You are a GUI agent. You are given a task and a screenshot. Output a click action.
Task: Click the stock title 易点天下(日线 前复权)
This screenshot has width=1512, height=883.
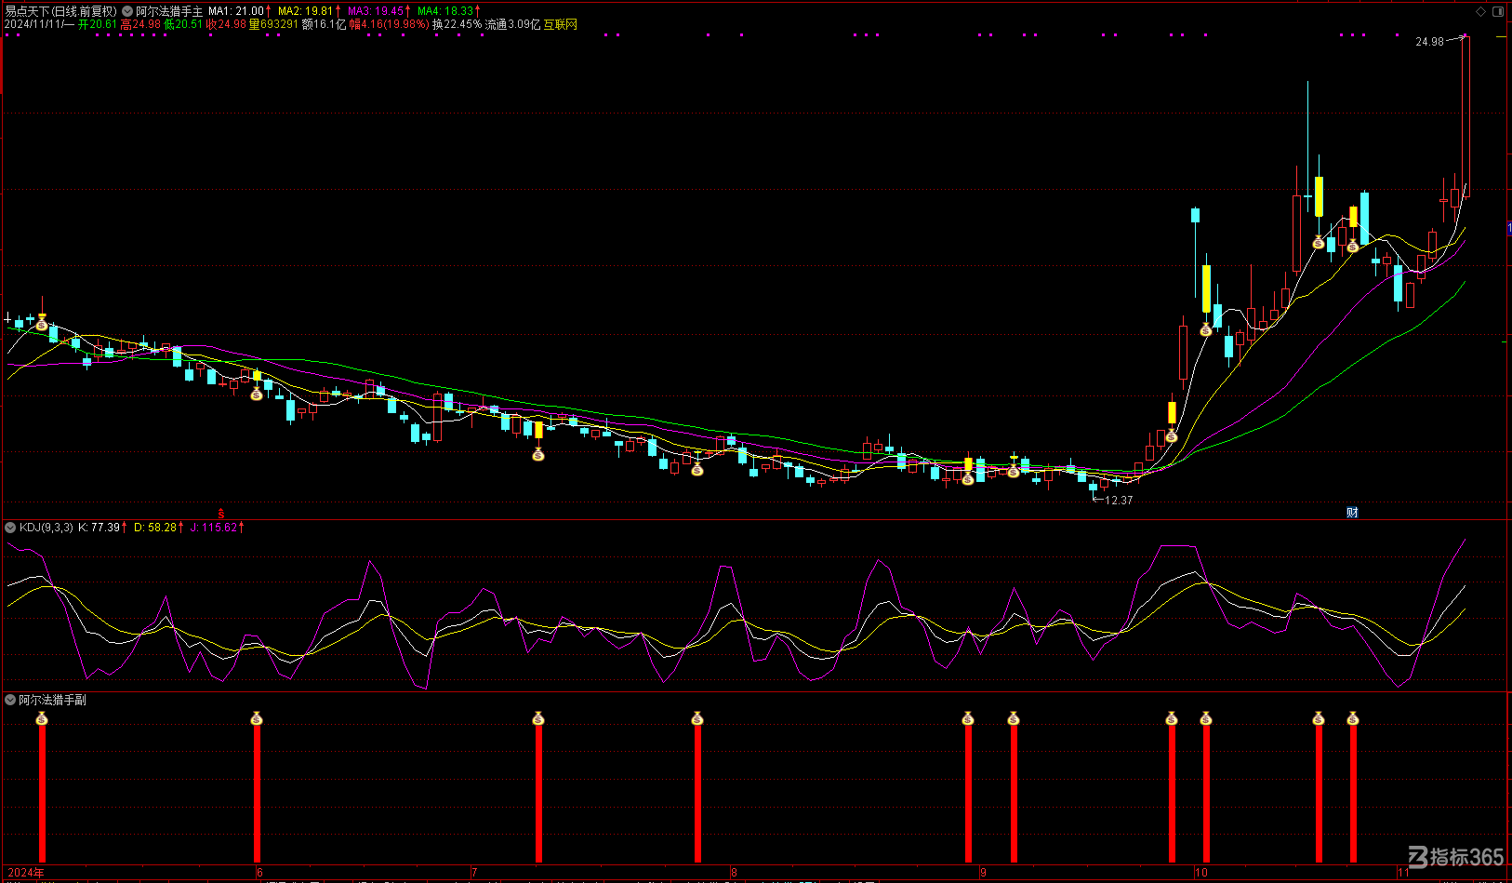click(x=61, y=11)
